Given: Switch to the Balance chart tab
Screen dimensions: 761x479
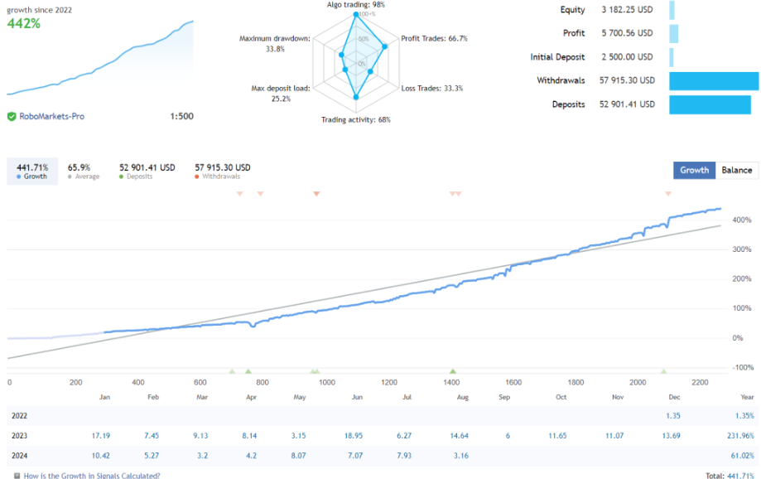Looking at the screenshot, I should pyautogui.click(x=736, y=170).
